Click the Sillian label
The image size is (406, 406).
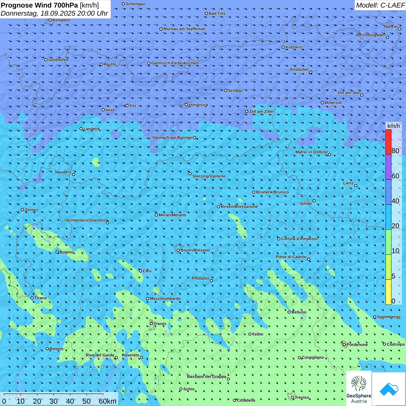coord(306,203)
